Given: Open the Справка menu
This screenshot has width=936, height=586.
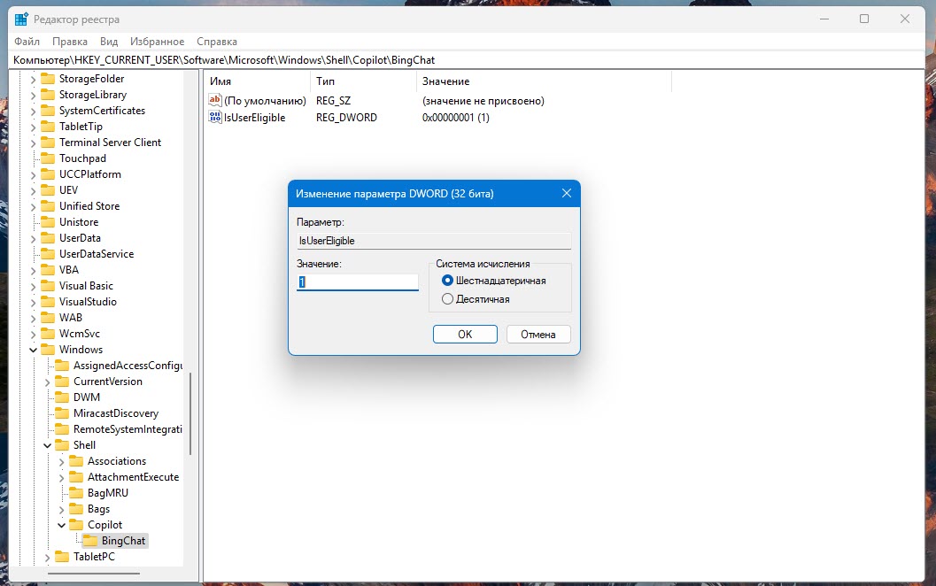Looking at the screenshot, I should coord(217,42).
